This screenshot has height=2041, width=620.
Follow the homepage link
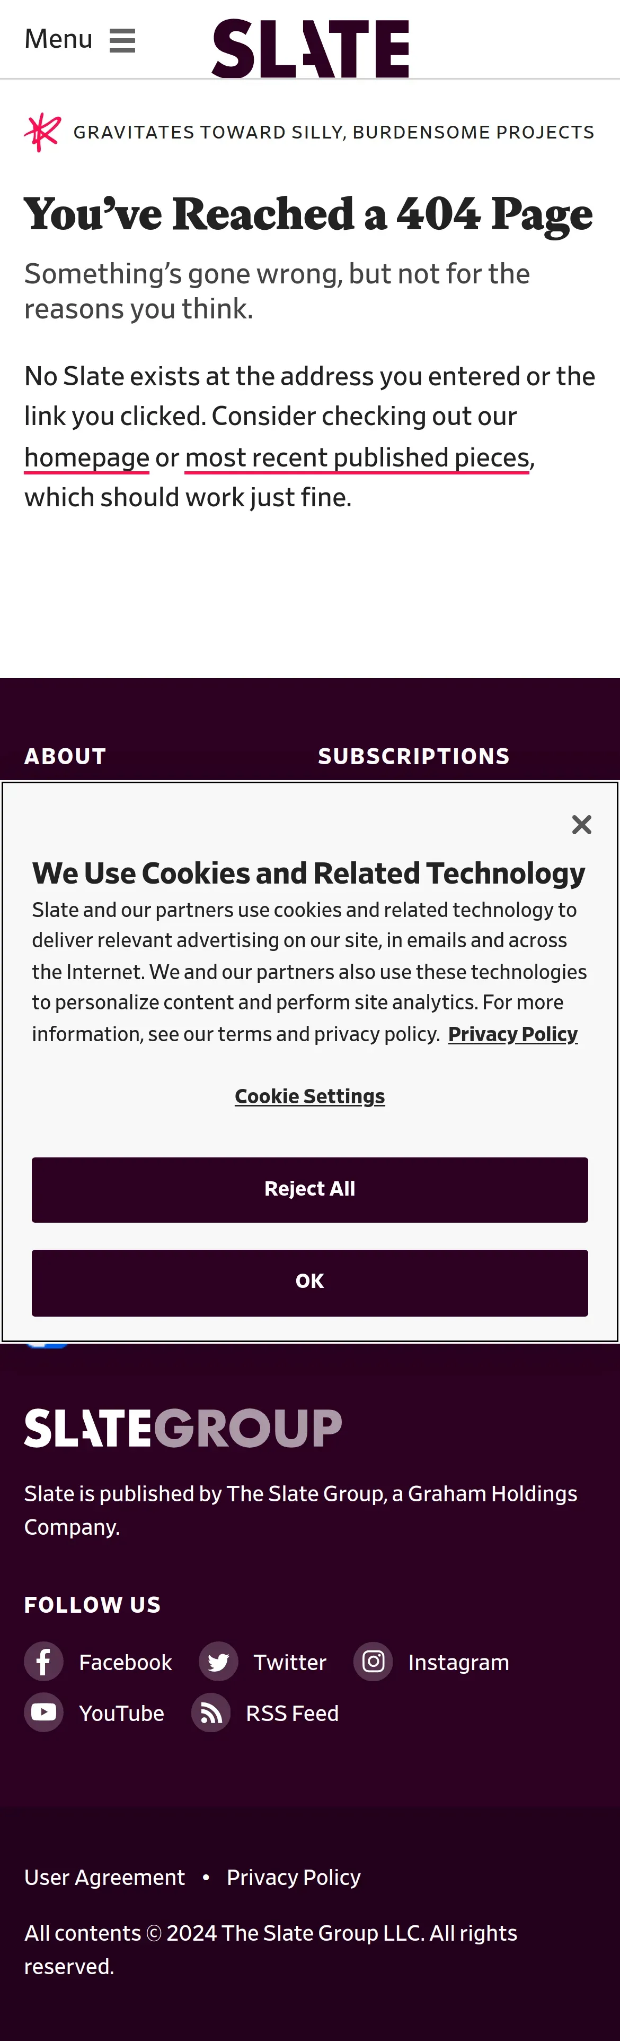[x=87, y=457]
